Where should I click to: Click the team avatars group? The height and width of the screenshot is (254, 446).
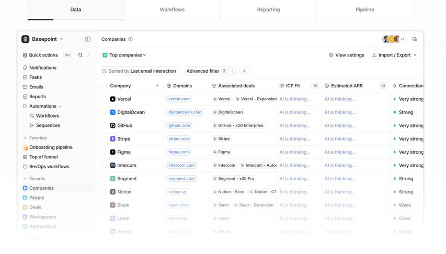pyautogui.click(x=394, y=39)
